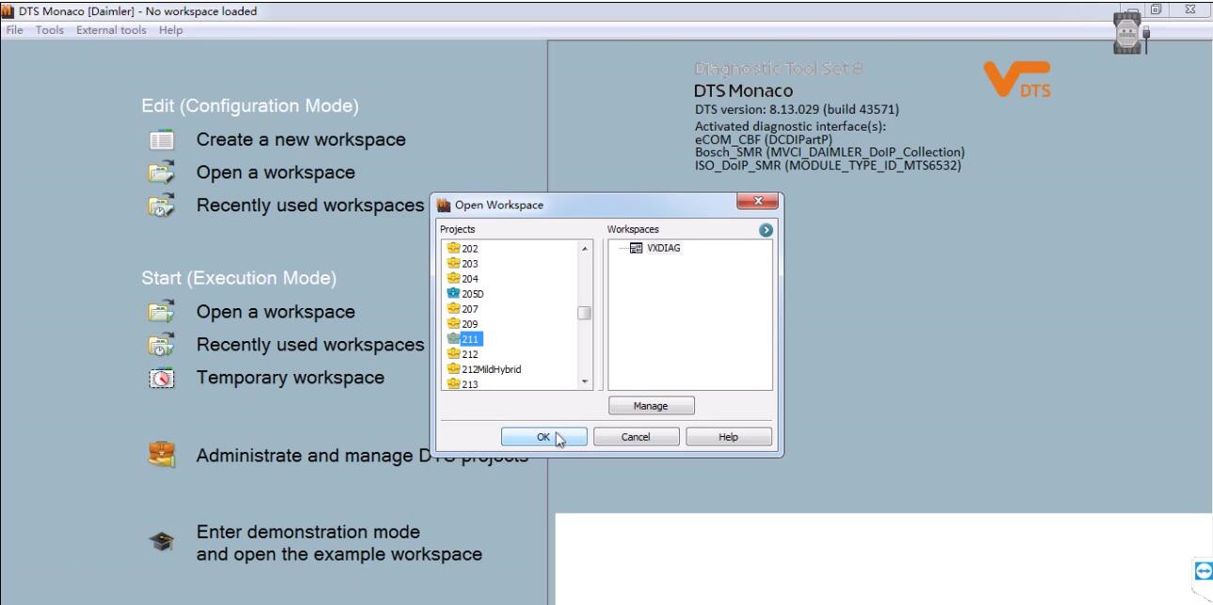Click the demonstration mode graduation cap icon
Screen dimensions: 1213x605
point(162,543)
